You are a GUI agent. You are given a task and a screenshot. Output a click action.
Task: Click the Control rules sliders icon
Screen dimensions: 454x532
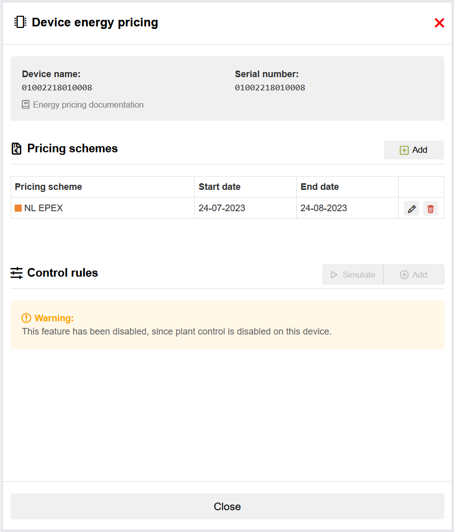17,273
